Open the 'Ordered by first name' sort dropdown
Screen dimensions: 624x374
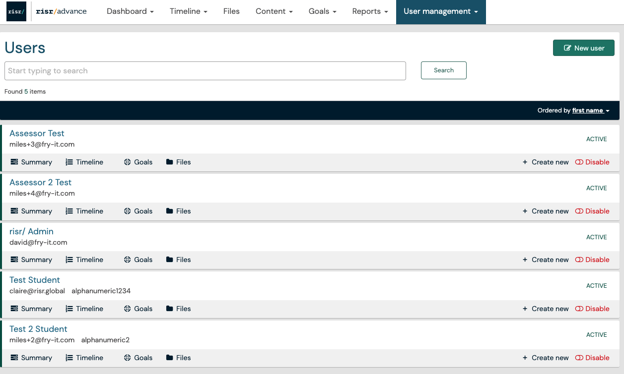click(590, 110)
